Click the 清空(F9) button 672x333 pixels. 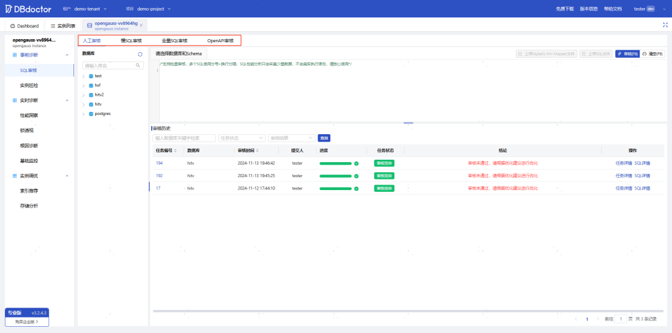click(x=652, y=54)
